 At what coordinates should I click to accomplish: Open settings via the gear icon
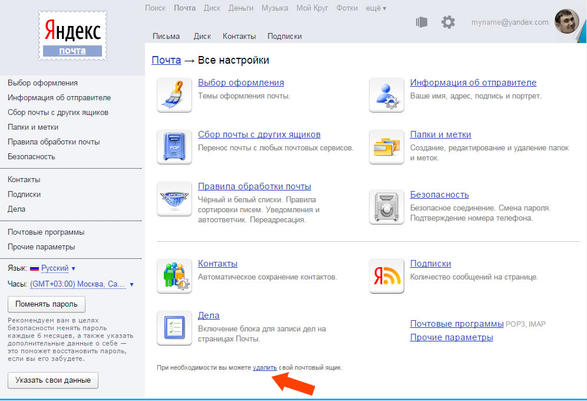[448, 22]
